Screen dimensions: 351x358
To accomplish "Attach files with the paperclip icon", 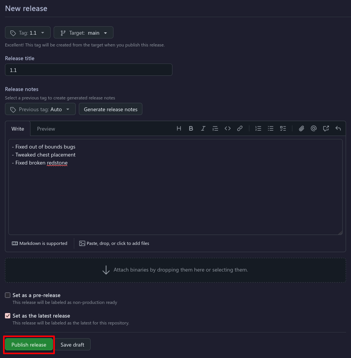I will 301,129.
